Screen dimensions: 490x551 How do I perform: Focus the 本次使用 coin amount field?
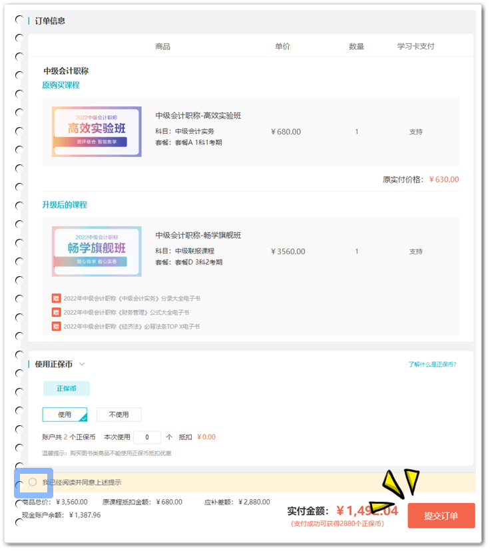[147, 437]
